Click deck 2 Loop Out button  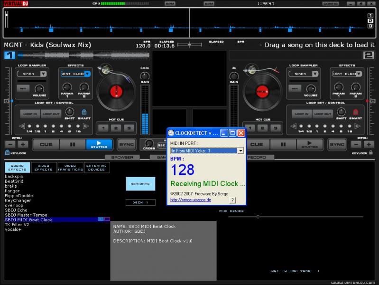coord(323,114)
